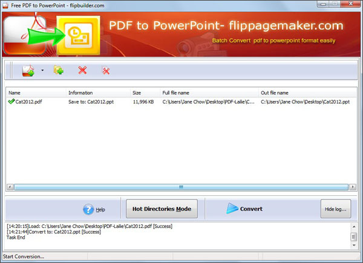Click the file list horizontal scrollbar thumb

tap(181, 187)
